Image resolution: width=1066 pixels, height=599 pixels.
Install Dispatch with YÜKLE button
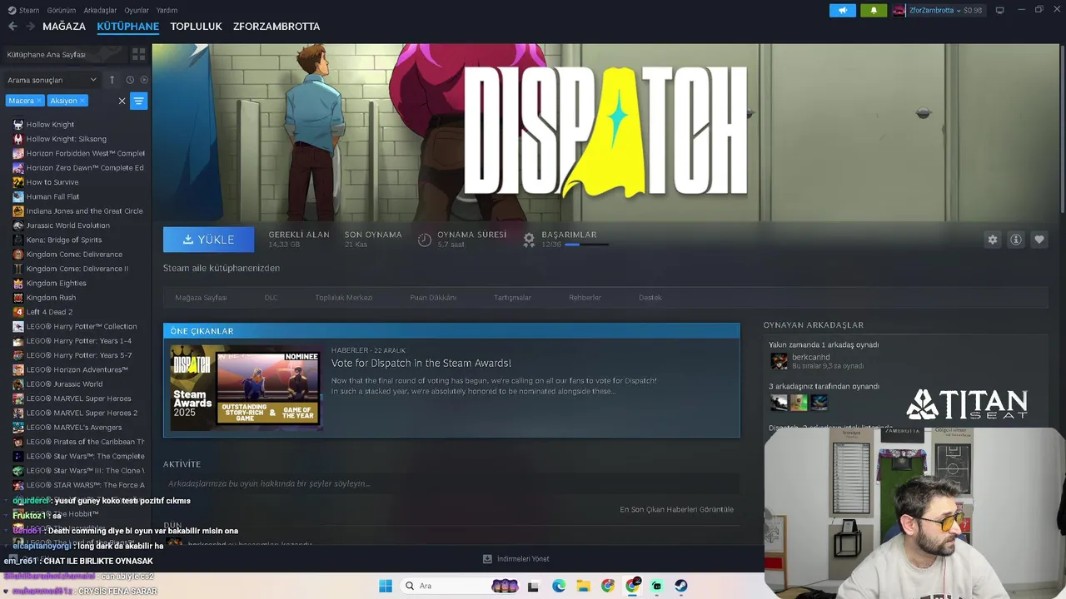pos(209,240)
